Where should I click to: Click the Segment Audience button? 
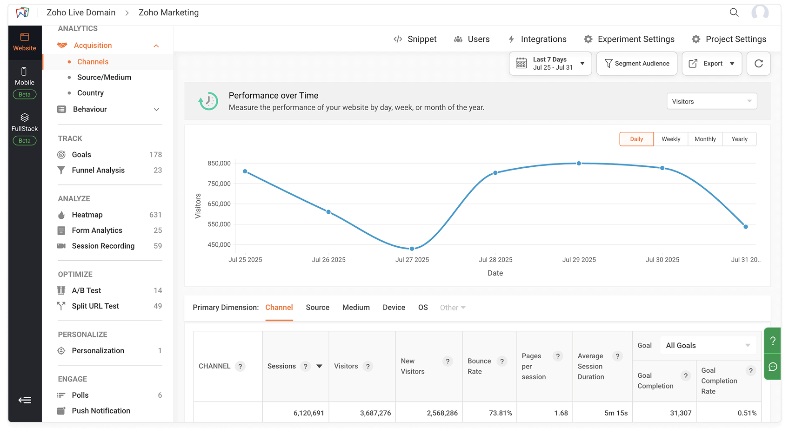636,64
